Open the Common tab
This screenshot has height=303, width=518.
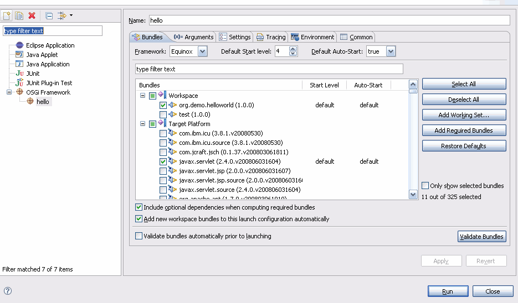tap(356, 37)
